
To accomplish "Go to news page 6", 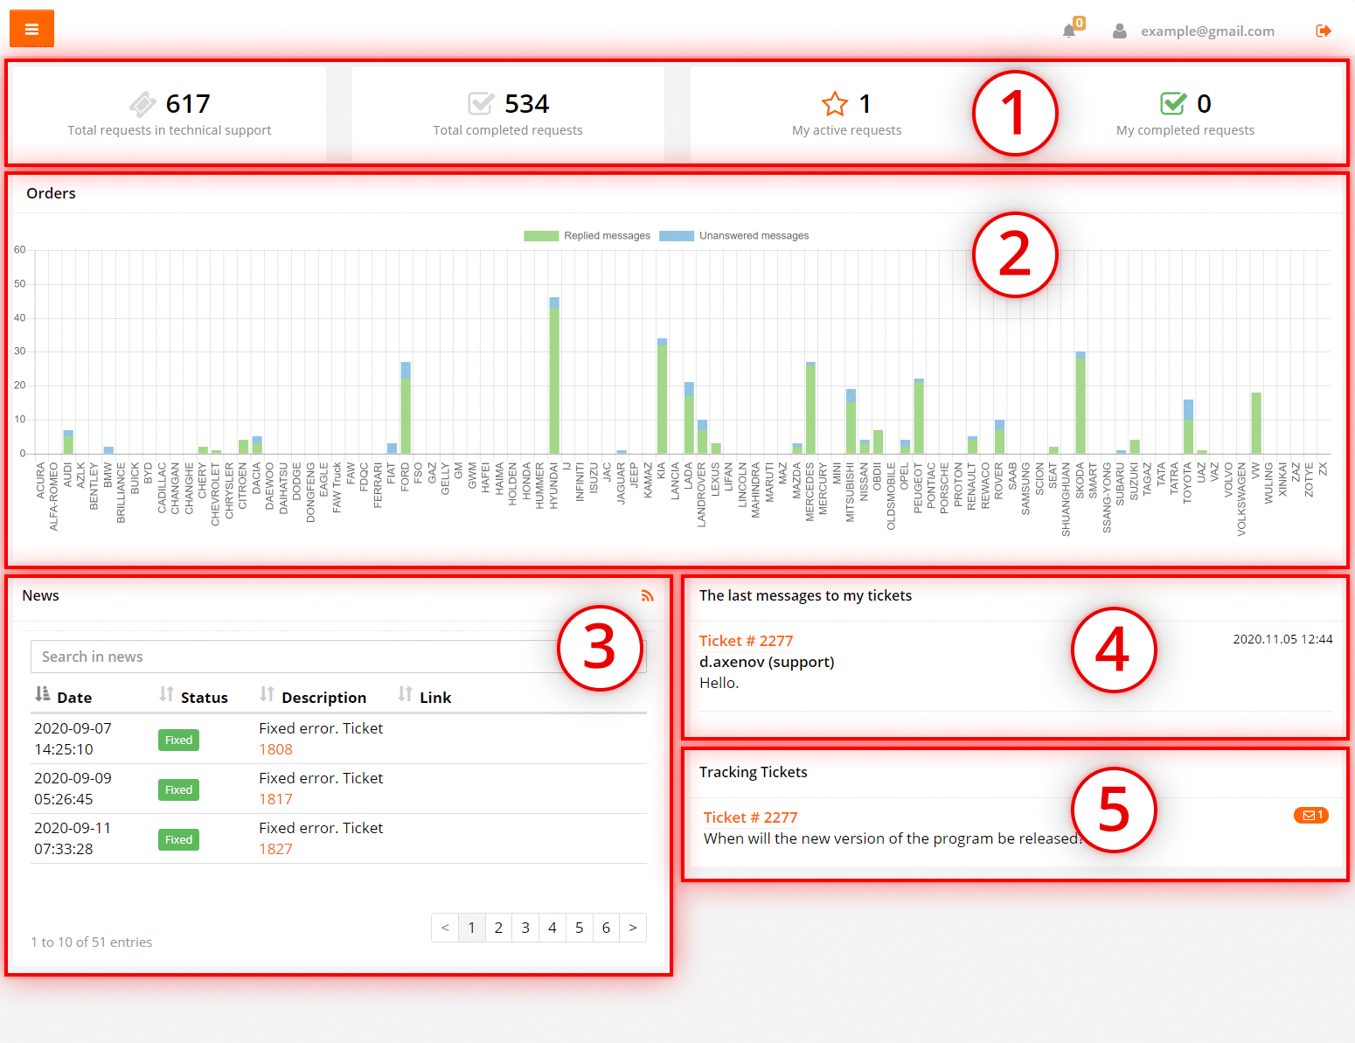I will click(x=606, y=928).
